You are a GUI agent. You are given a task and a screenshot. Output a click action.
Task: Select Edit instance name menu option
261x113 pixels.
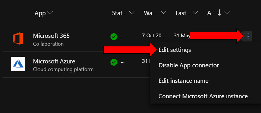(x=184, y=81)
